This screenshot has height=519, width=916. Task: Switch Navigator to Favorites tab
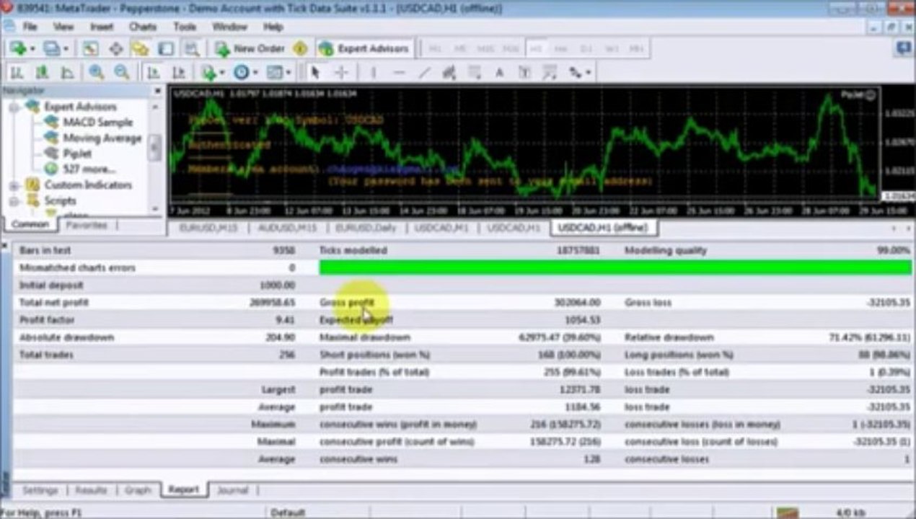point(87,226)
